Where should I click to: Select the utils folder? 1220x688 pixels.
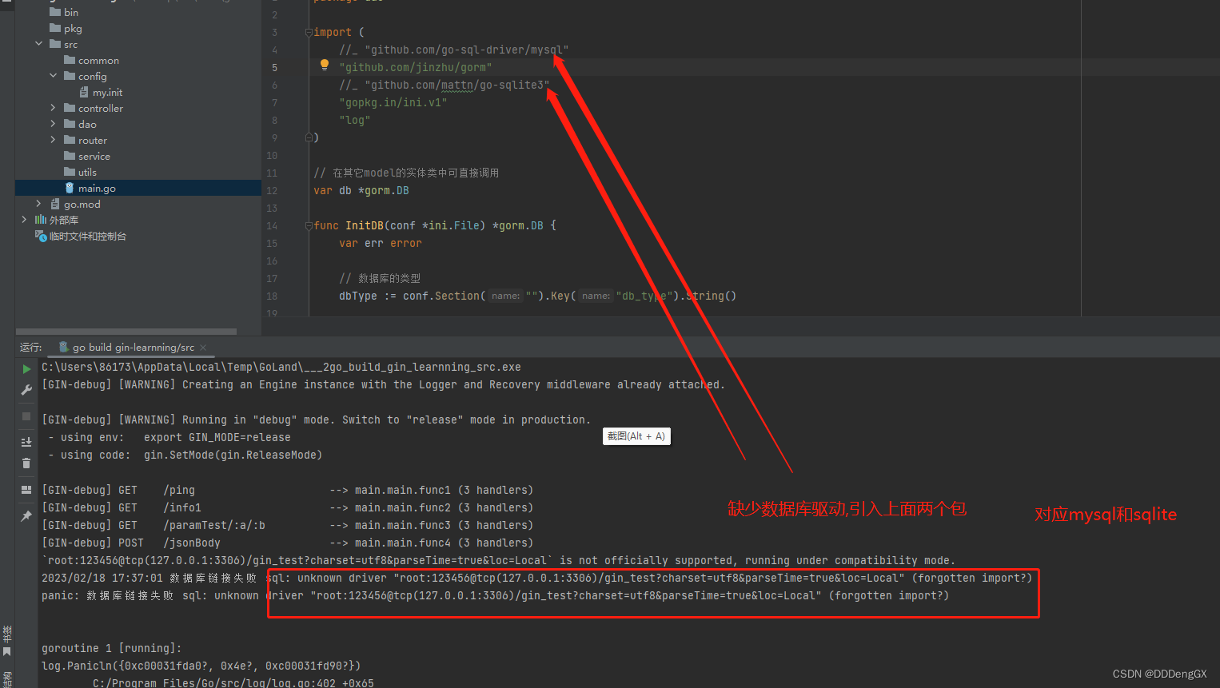pyautogui.click(x=87, y=172)
